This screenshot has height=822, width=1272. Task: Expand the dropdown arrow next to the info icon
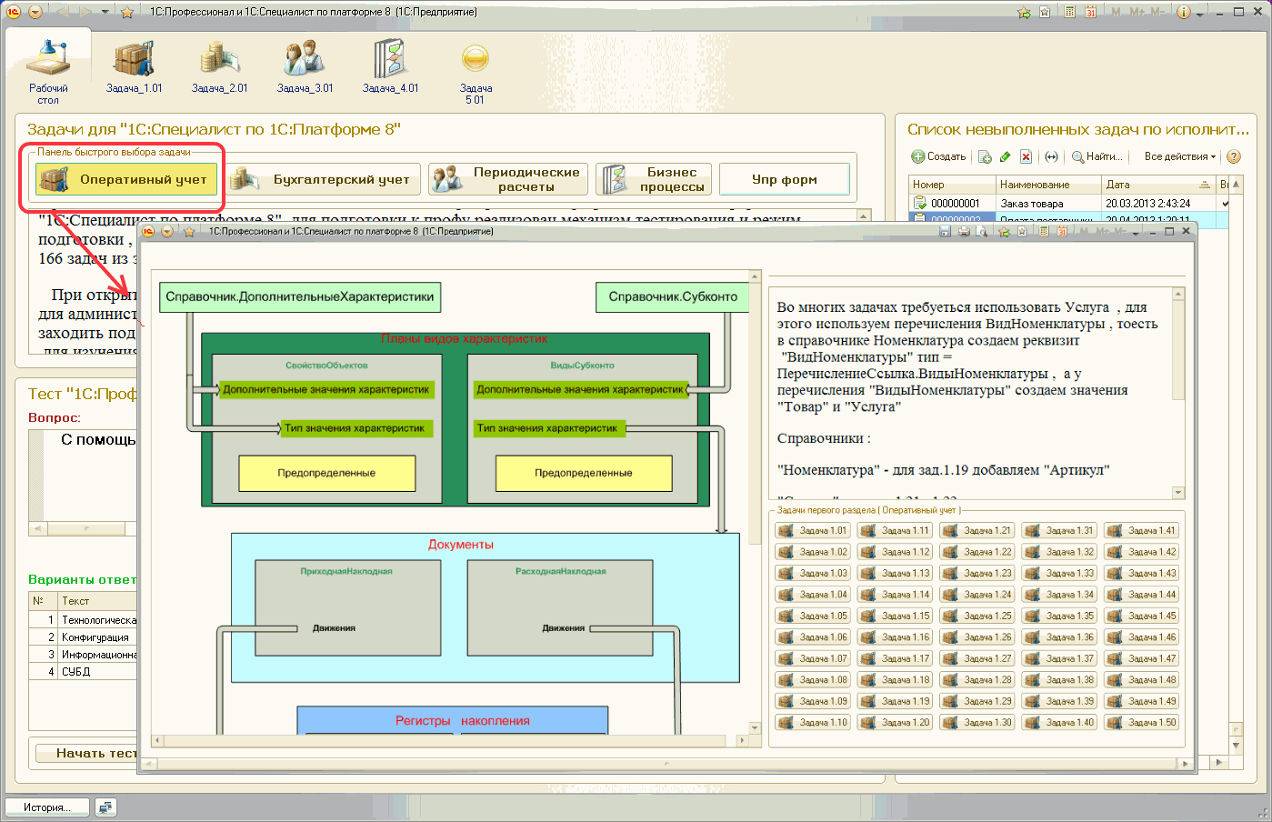[x=1200, y=13]
